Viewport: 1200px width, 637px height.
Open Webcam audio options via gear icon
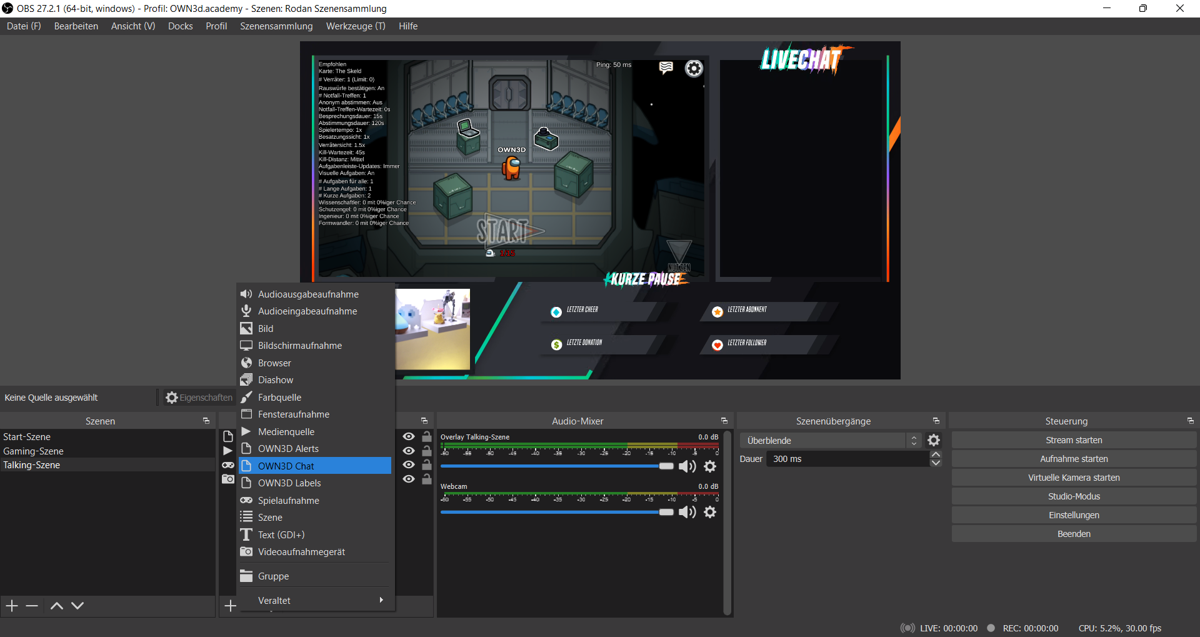point(710,512)
